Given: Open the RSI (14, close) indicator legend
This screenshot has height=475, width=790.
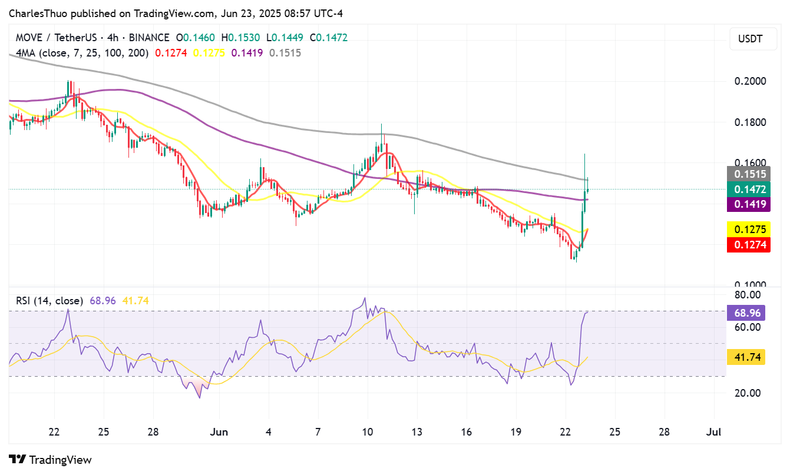Looking at the screenshot, I should tap(49, 301).
